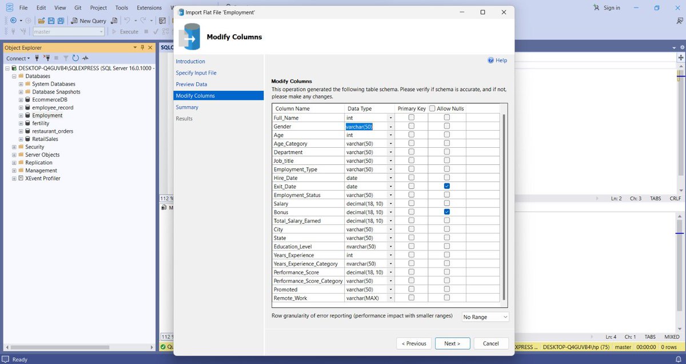Screen dimensions: 686x364
Task: Collapse the Databases tree node
Action: (x=14, y=76)
